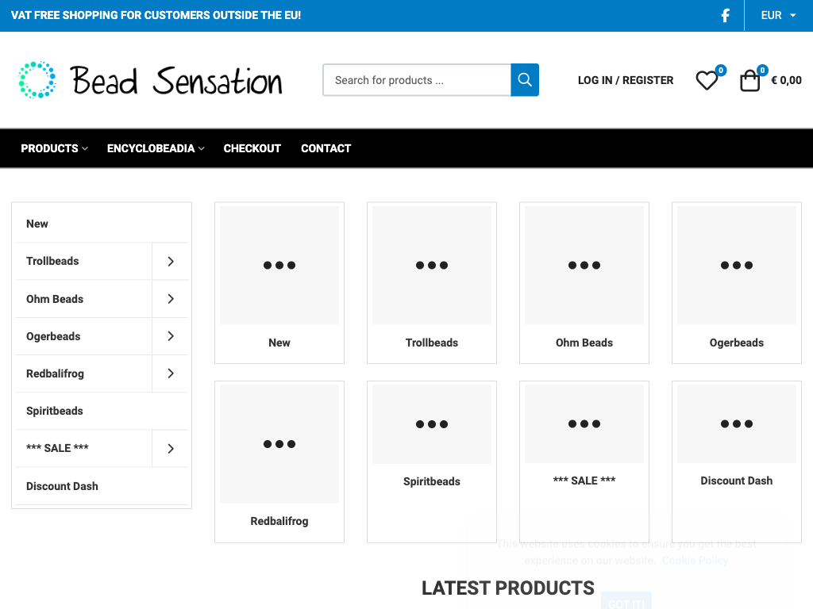Go to the Checkout menu item
Screen dimensions: 813x609
tap(252, 148)
